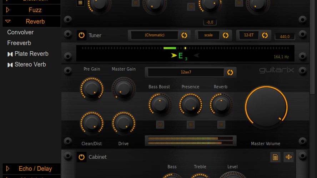Click the grid icon under Bass Boost

coord(160,125)
